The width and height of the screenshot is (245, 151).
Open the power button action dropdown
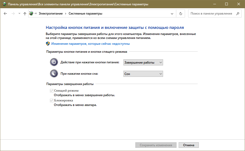(143, 62)
